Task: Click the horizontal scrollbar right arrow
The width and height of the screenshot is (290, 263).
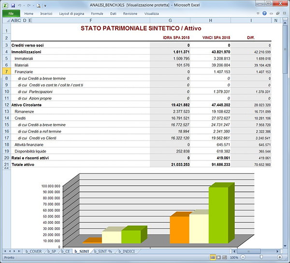Action: [277, 251]
